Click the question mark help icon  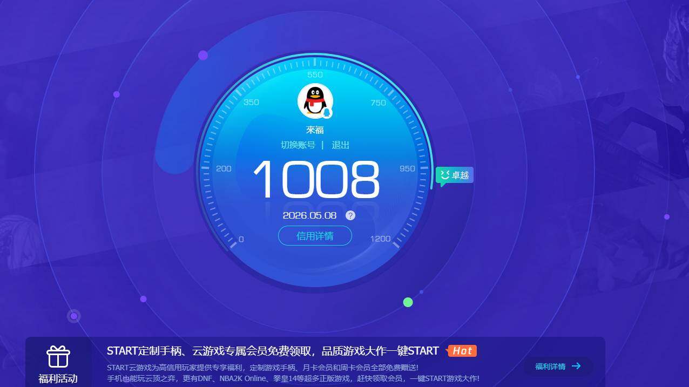[350, 215]
